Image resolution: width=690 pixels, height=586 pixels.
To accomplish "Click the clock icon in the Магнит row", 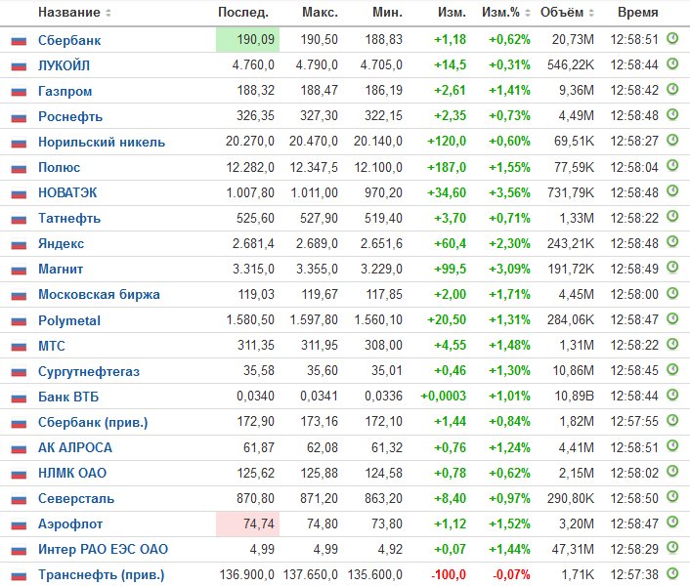I will (x=672, y=268).
